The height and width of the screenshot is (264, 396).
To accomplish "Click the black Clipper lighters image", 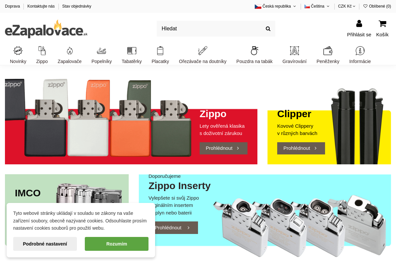I will tap(357, 126).
